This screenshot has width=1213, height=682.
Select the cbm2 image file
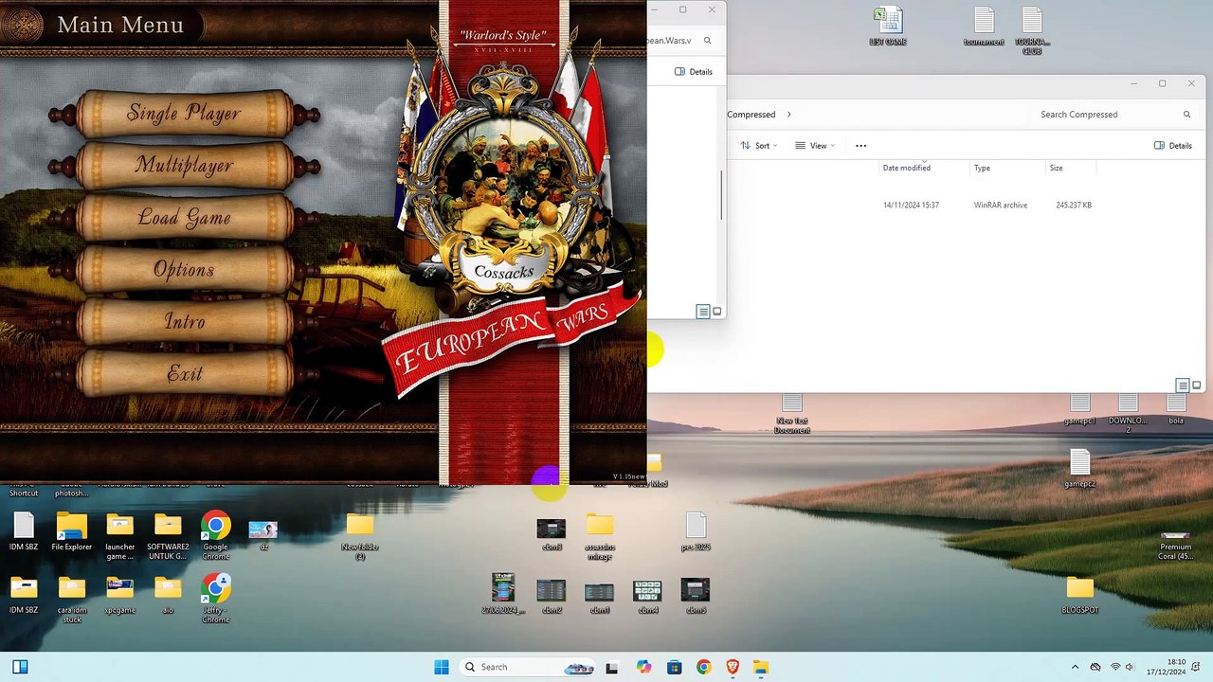click(552, 597)
